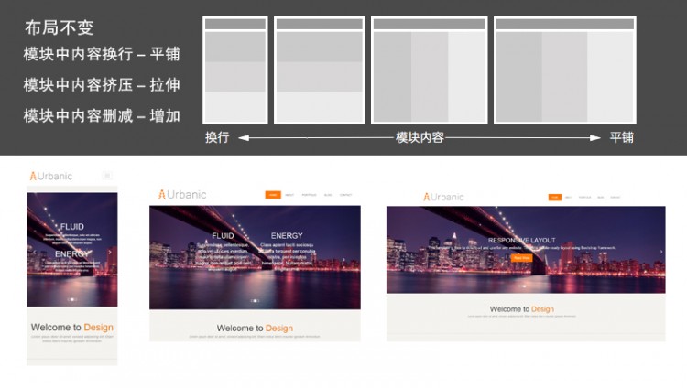Go to BLOG in the tablet mockup navigation

[x=327, y=195]
